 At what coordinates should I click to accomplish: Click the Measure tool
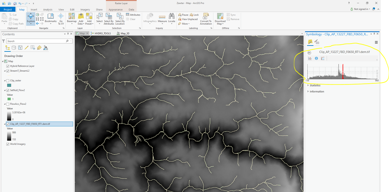(x=162, y=19)
